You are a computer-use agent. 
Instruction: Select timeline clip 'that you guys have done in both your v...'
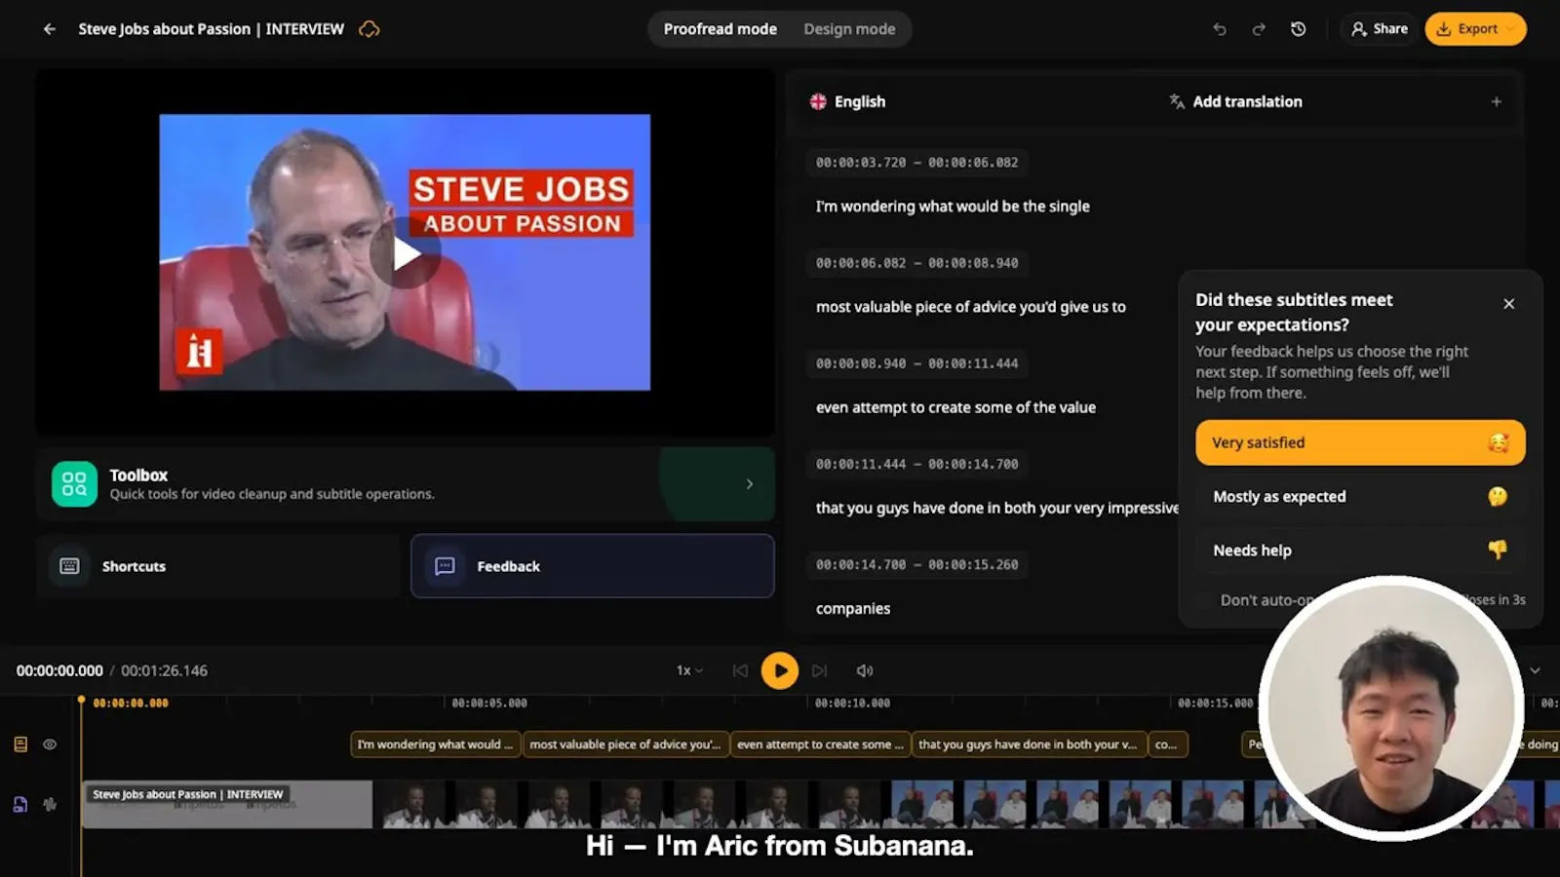pyautogui.click(x=1029, y=744)
